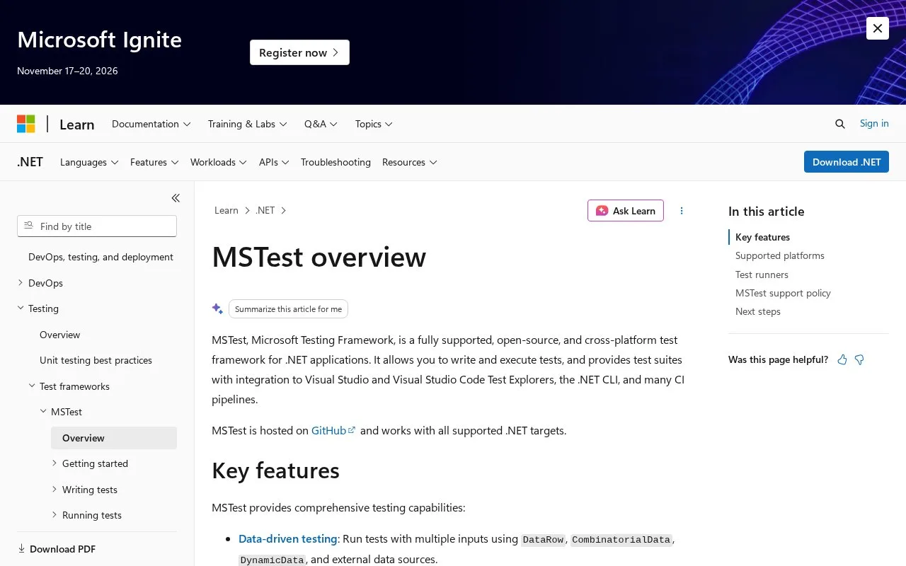Click the thumbs down feedback icon
The height and width of the screenshot is (566, 906).
pos(859,359)
